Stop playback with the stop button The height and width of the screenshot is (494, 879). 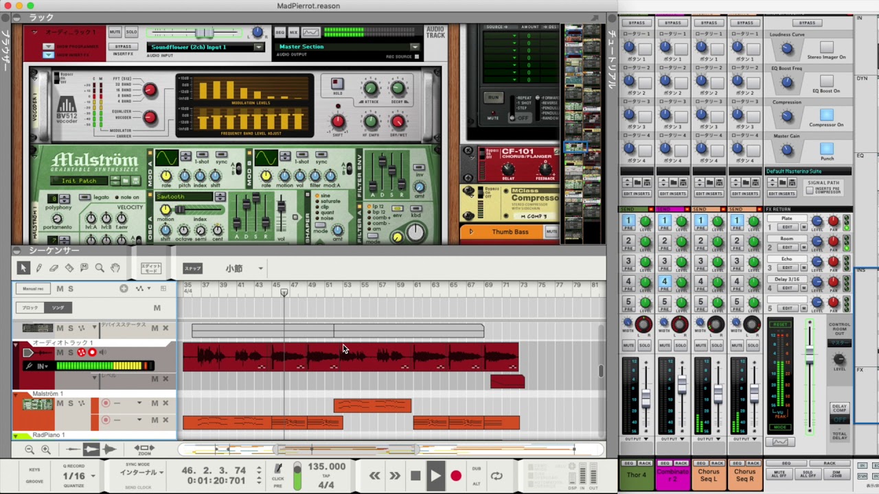415,475
